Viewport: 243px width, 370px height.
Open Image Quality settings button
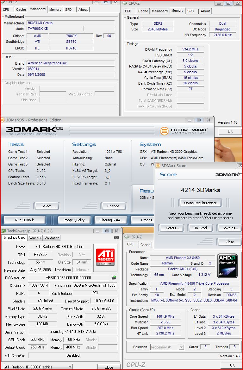(x=75, y=220)
